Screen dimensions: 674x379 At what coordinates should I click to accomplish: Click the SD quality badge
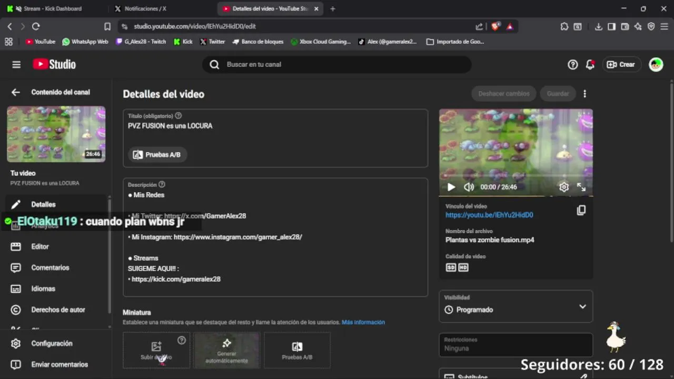(x=451, y=267)
